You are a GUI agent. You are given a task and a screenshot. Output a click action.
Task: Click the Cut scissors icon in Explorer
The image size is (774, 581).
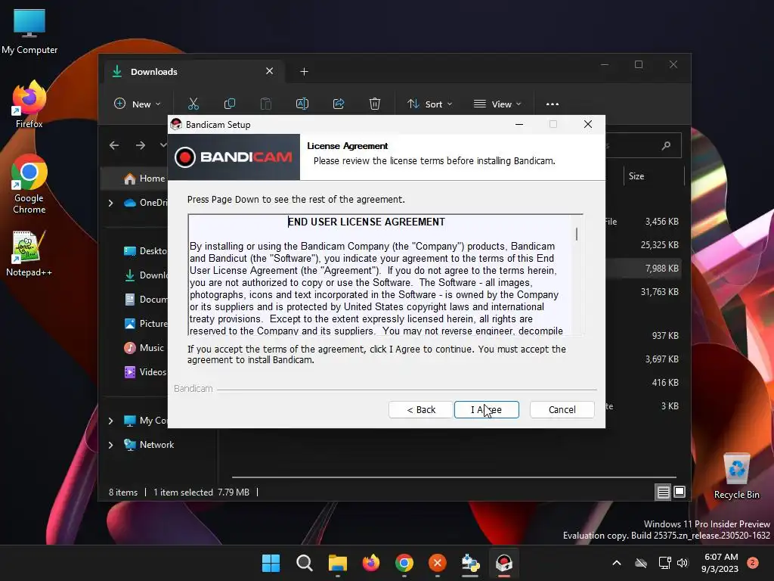click(x=193, y=104)
